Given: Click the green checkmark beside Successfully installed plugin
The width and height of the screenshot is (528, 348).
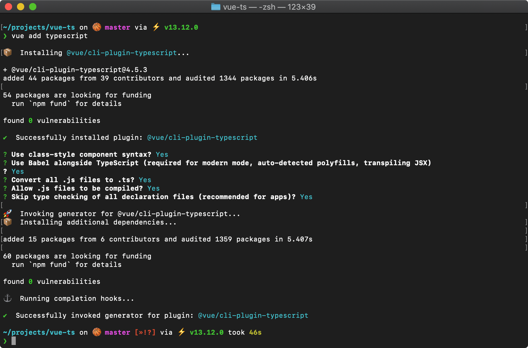Looking at the screenshot, I should 5,137.
